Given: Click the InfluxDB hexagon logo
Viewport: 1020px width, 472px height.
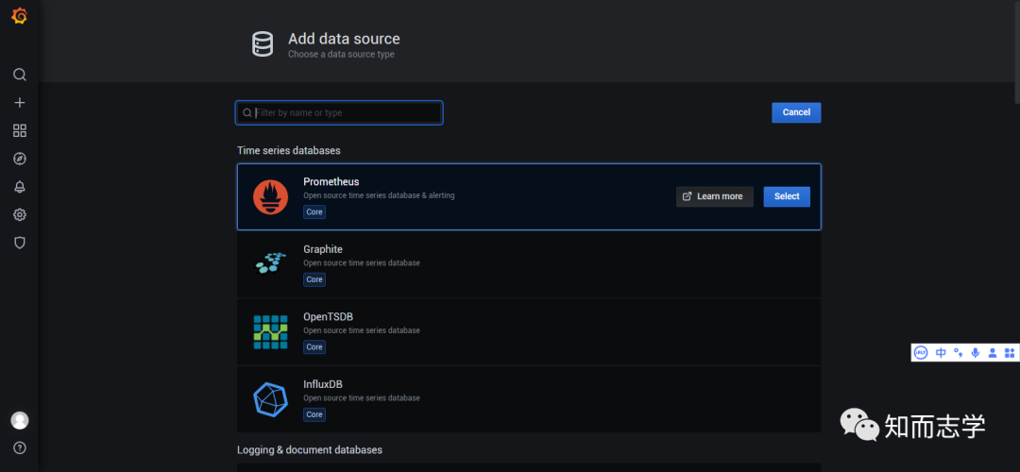Looking at the screenshot, I should (270, 399).
